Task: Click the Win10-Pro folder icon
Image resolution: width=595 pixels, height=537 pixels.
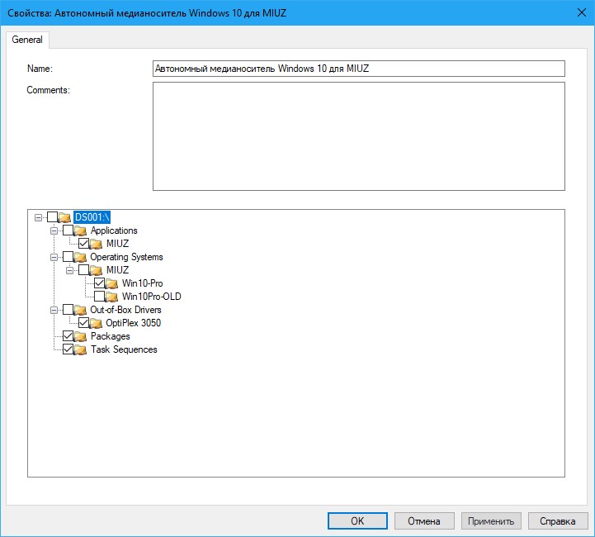Action: click(112, 283)
